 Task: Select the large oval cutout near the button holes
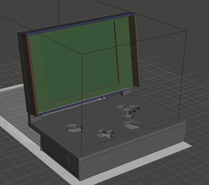(x=132, y=125)
